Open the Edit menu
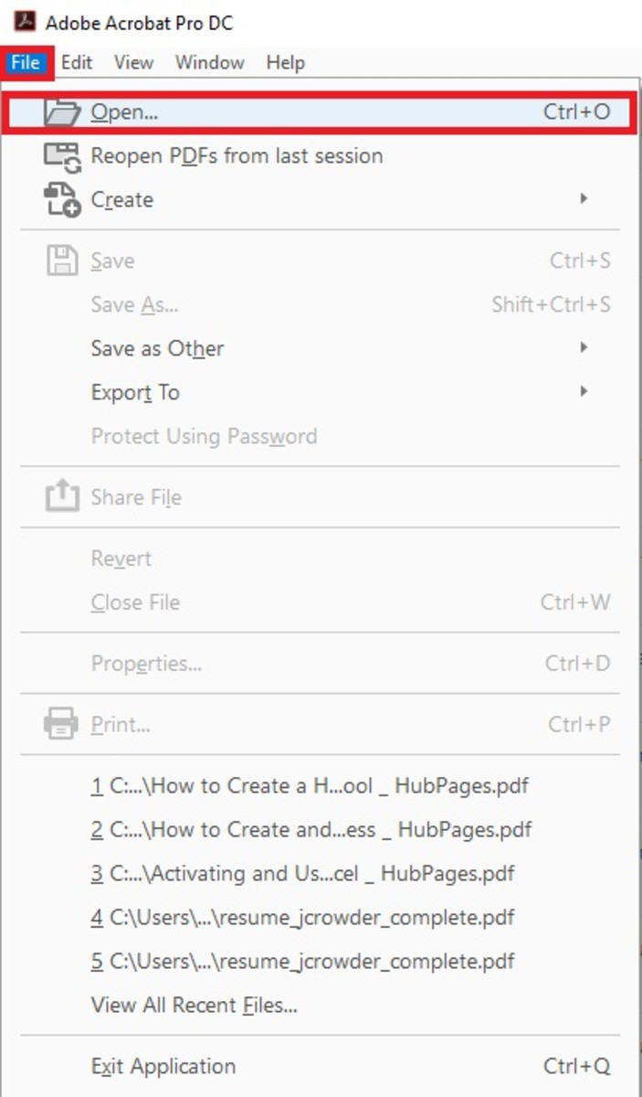This screenshot has height=1097, width=642. click(x=76, y=62)
